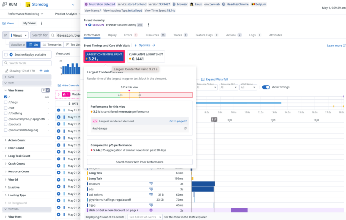Collapse the VIEW facet group
The height and width of the screenshot is (220, 346).
(27, 83)
